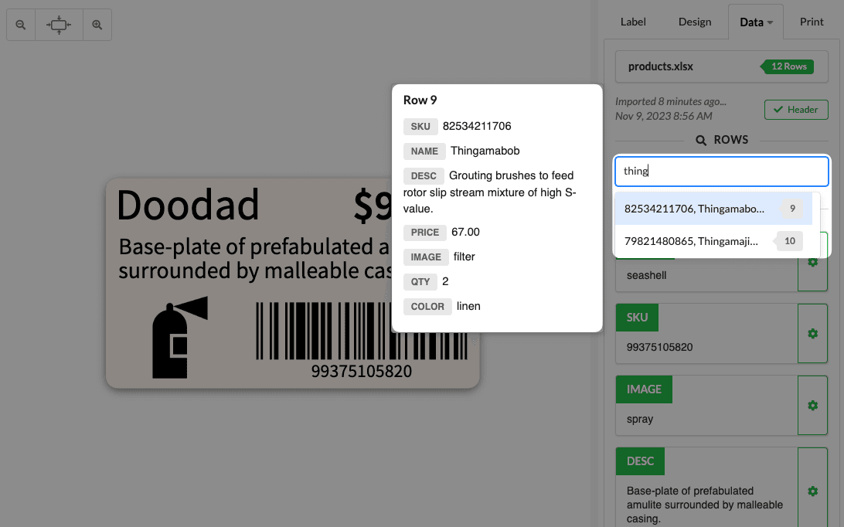Open the gear settings for the DESC field
Viewport: 844px width, 527px height.
812,491
